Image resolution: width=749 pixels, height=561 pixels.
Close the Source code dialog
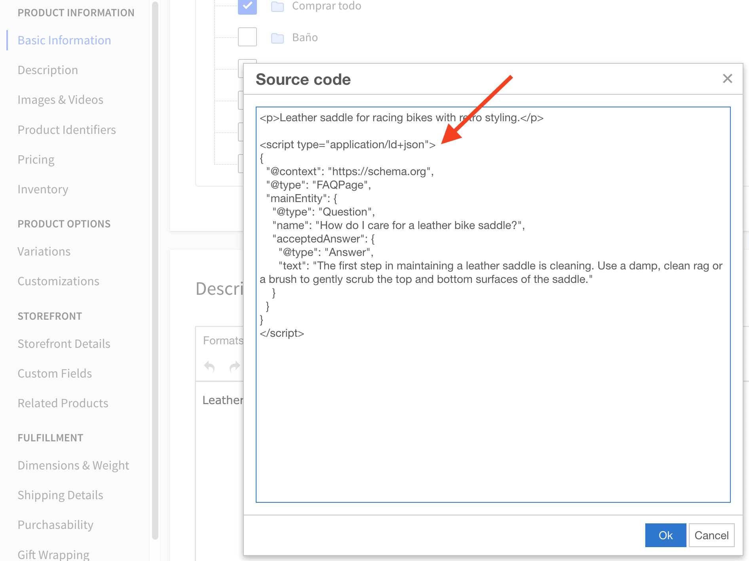pyautogui.click(x=727, y=78)
